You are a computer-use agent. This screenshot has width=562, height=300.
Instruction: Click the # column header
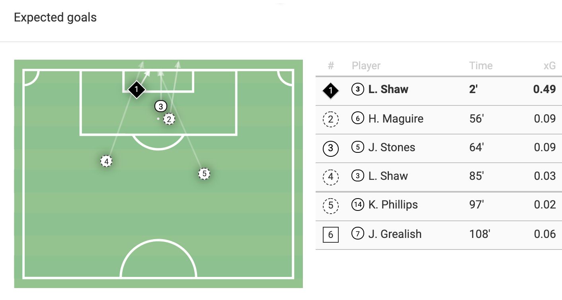330,66
